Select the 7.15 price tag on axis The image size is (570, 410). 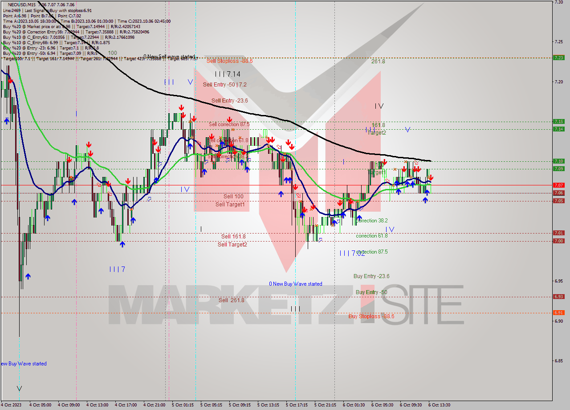point(558,121)
